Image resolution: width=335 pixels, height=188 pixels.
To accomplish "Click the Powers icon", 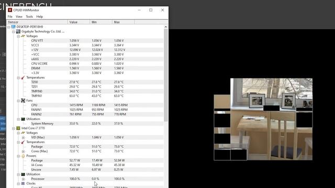I will tap(23, 156).
